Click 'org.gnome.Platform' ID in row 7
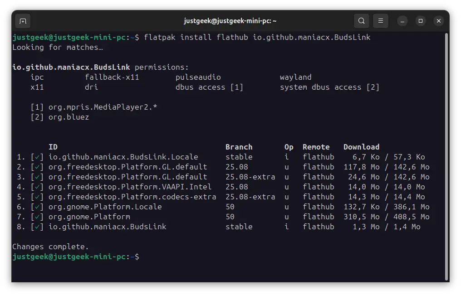 pyautogui.click(x=89, y=217)
